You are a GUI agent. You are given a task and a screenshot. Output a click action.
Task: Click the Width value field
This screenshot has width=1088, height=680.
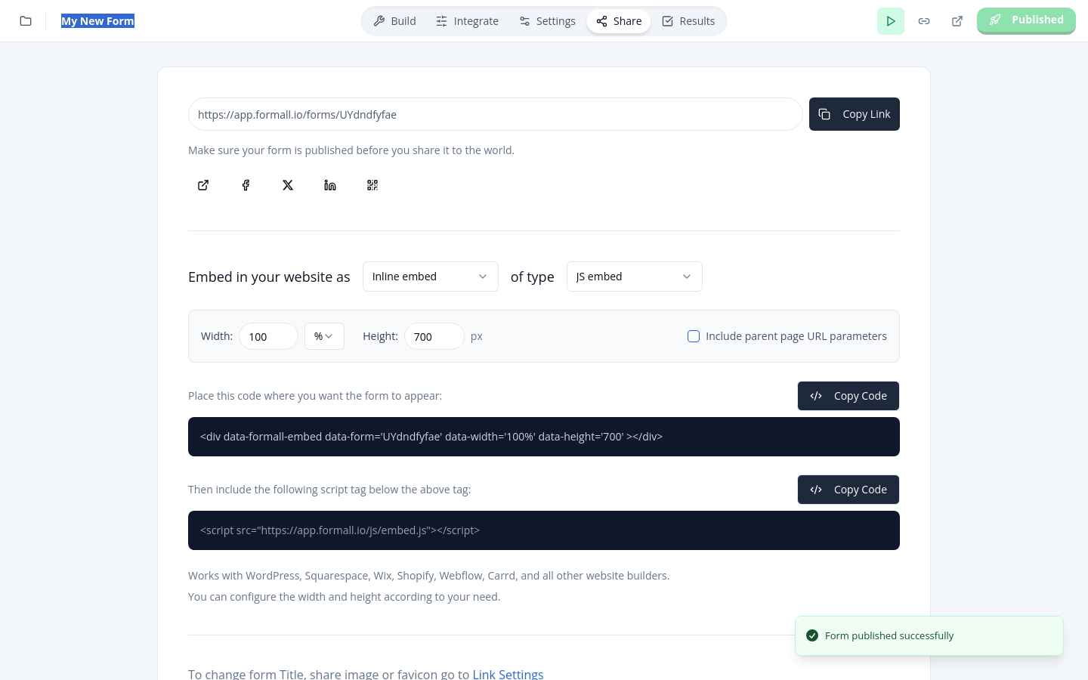tap(268, 336)
